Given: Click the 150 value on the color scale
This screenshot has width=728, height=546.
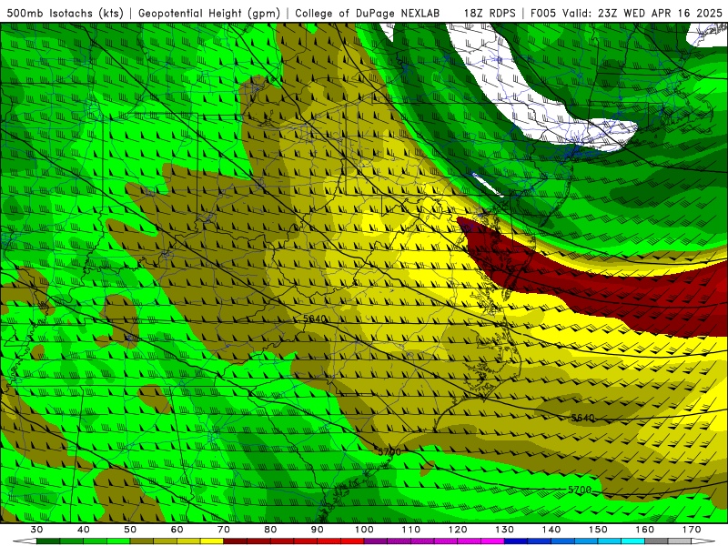Looking at the screenshot, I should click(x=598, y=530).
